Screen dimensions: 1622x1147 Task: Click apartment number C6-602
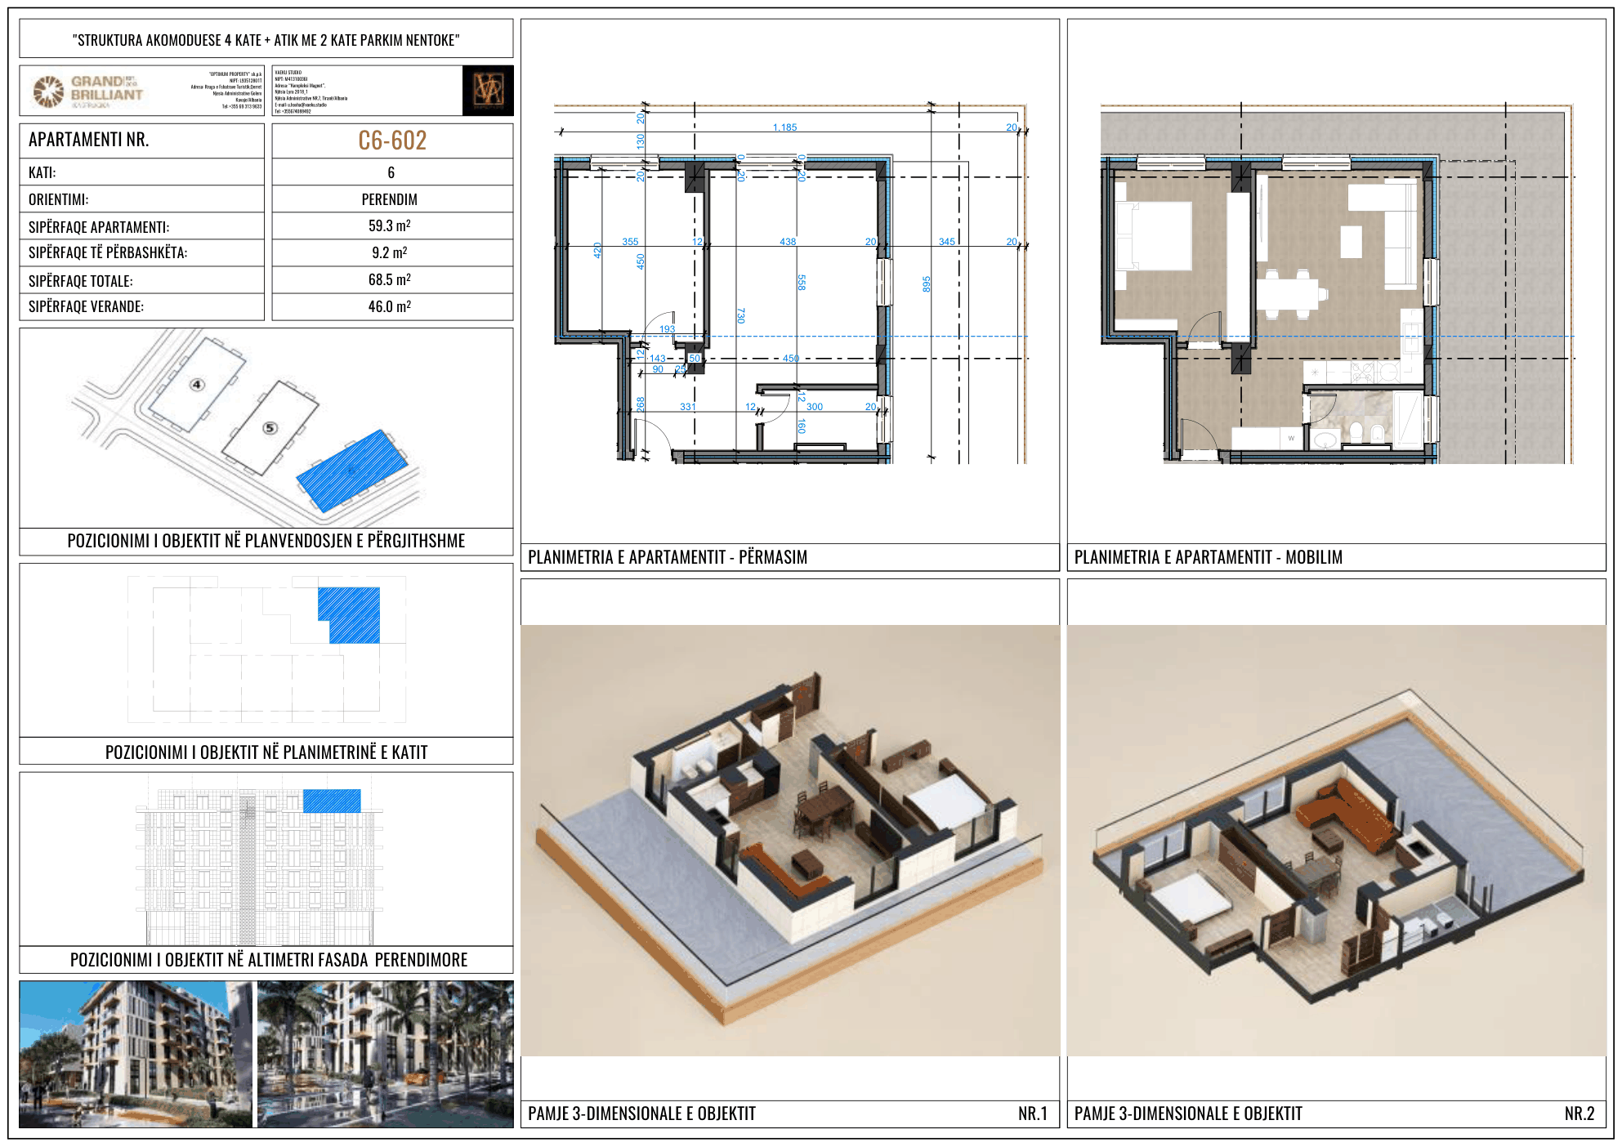click(392, 141)
